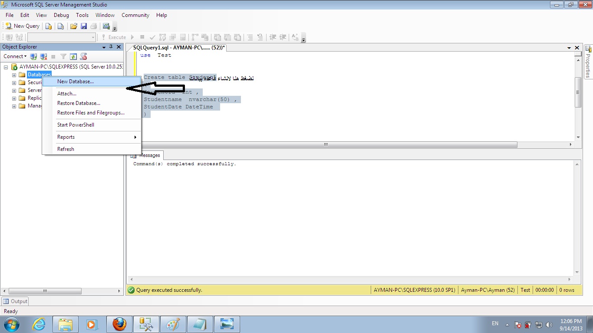Open the Paint app from the taskbar

(173, 324)
